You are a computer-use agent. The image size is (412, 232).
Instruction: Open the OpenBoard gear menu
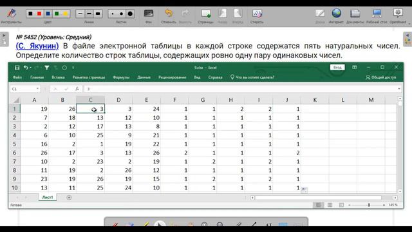[x=398, y=14]
